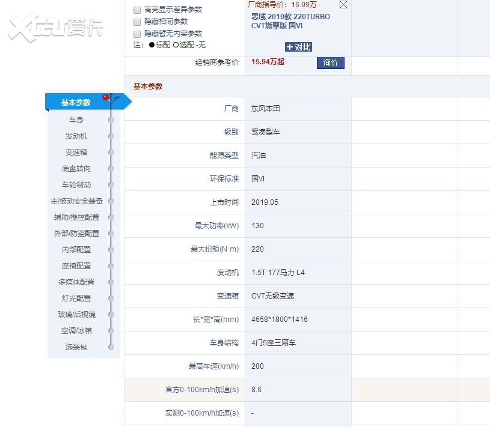The width and height of the screenshot is (490, 427).
Task: Go to 灯光配置 section
Action: 76,298
